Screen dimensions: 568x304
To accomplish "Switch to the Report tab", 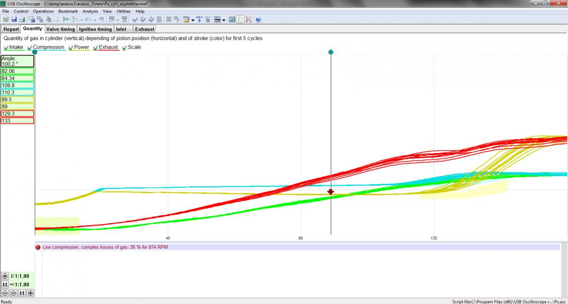I will (x=11, y=29).
